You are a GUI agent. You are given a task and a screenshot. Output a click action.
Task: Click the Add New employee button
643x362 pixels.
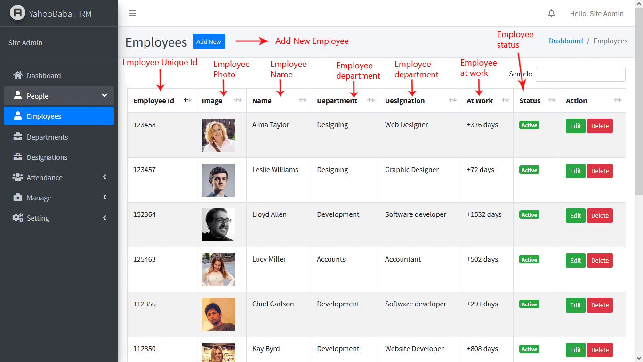(209, 41)
